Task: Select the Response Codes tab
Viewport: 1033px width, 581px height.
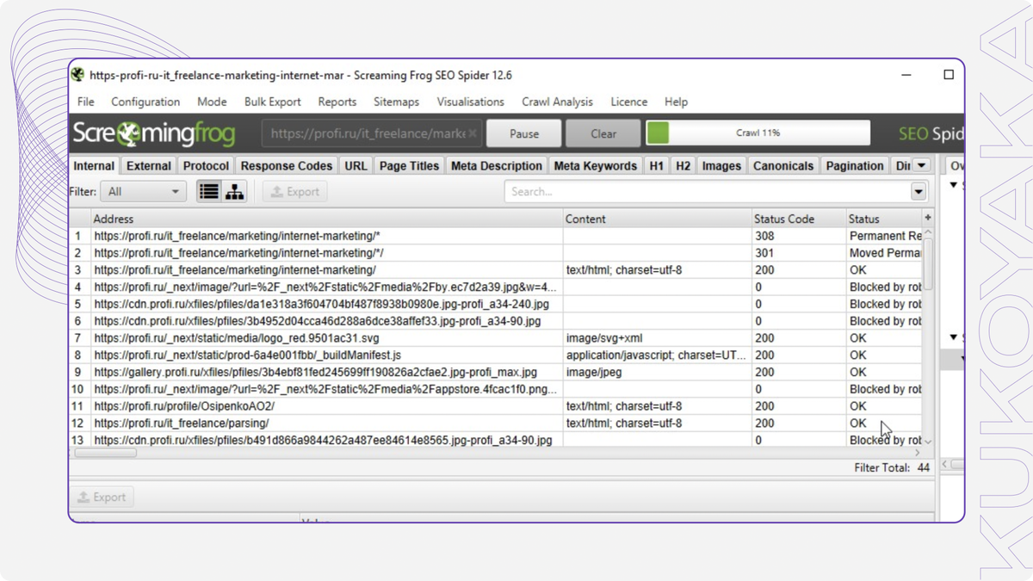Action: click(x=287, y=166)
